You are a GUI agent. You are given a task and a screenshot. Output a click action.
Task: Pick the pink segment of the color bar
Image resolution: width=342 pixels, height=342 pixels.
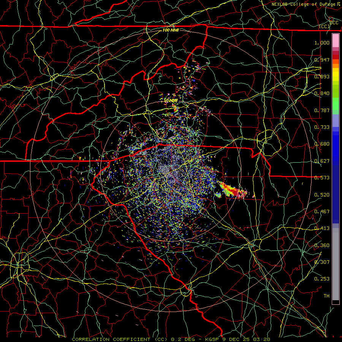click(x=336, y=41)
